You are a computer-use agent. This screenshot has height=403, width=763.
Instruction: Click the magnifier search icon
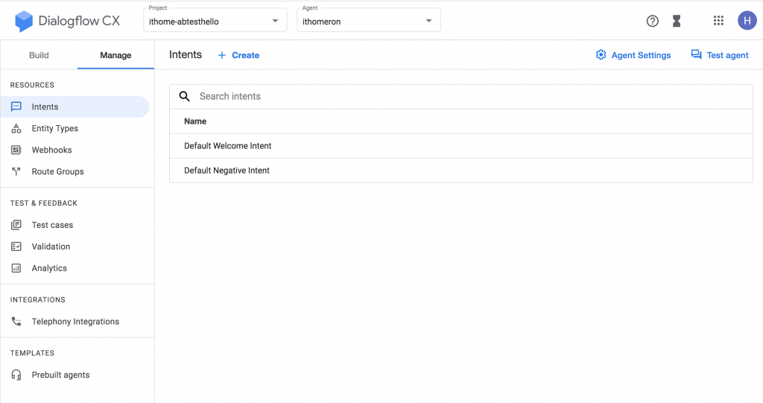(x=185, y=96)
